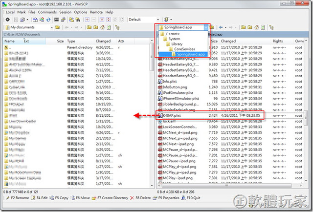
Task: Click the F2 Rename button
Action: coord(18,198)
